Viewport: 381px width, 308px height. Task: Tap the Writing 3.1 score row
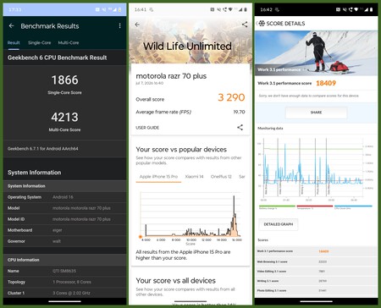pyautogui.click(x=316, y=281)
